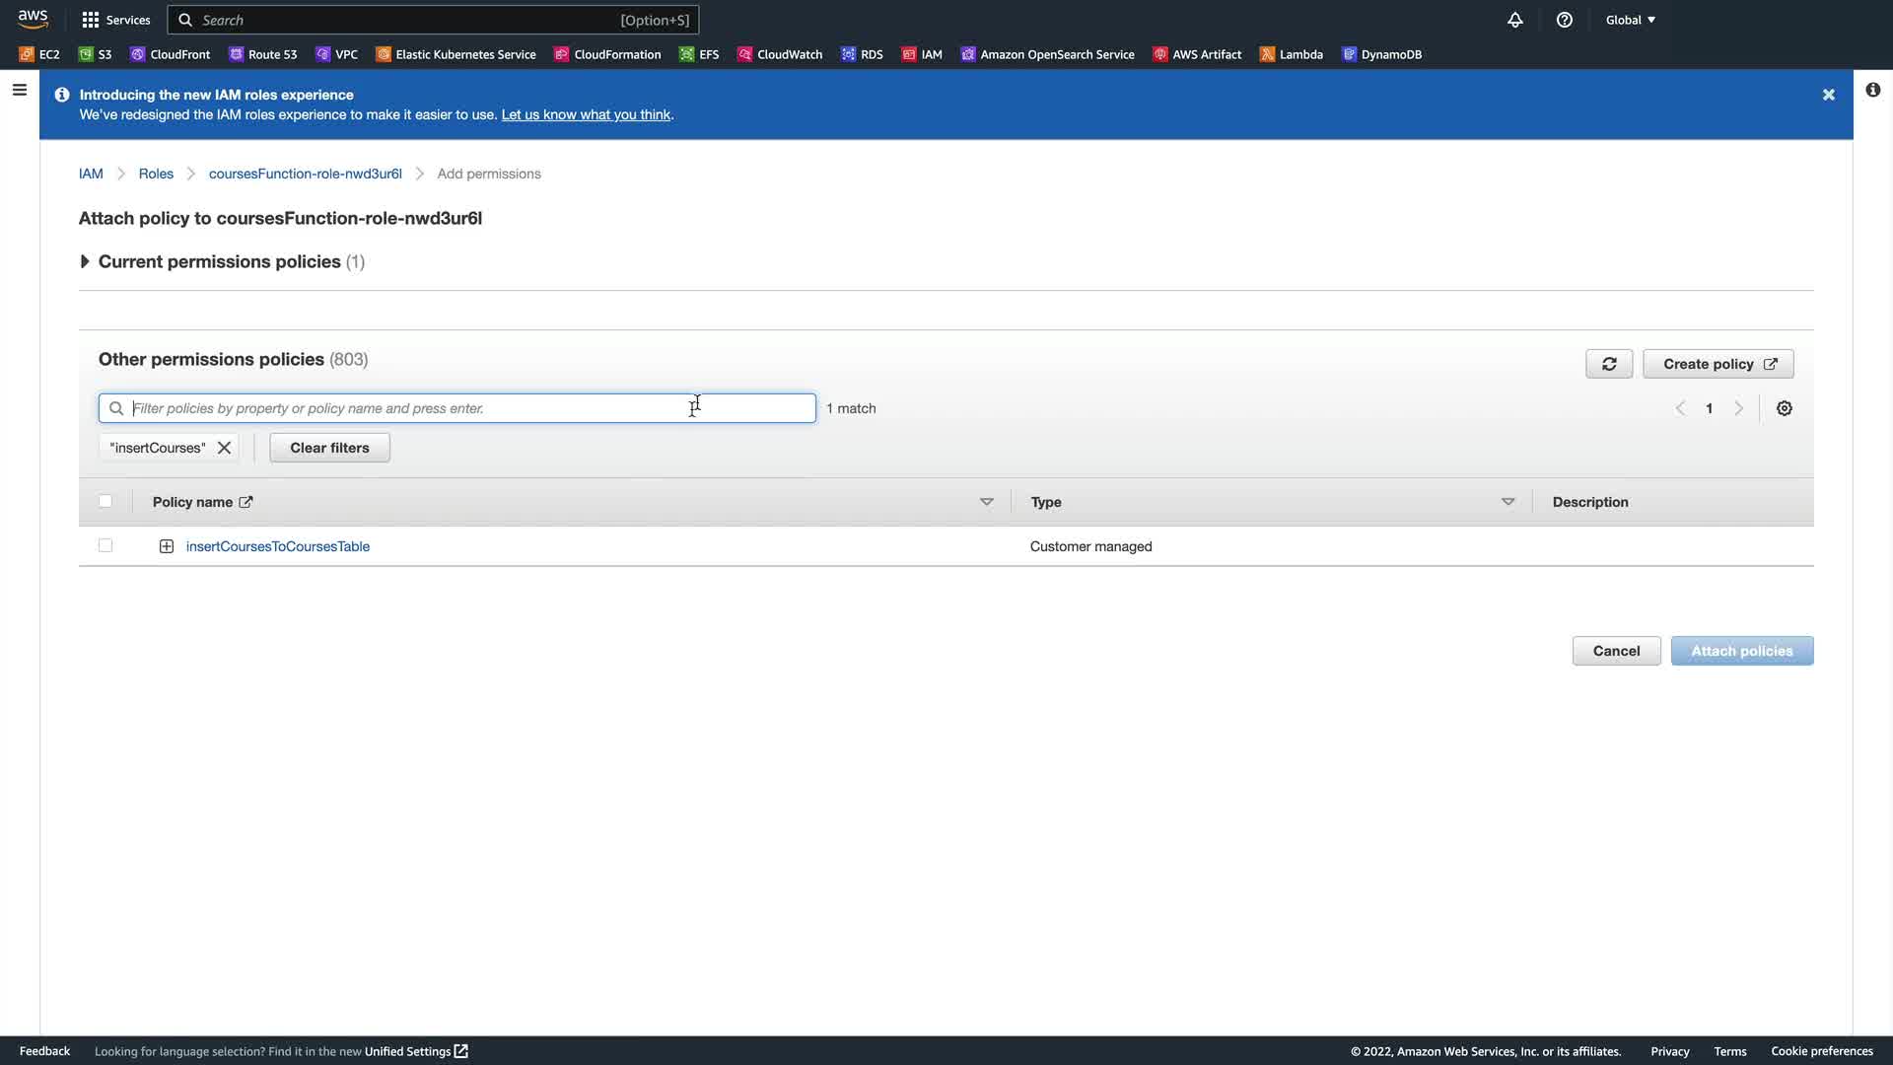This screenshot has height=1065, width=1893.
Task: Open the right-side info panel icon
Action: 1872,91
